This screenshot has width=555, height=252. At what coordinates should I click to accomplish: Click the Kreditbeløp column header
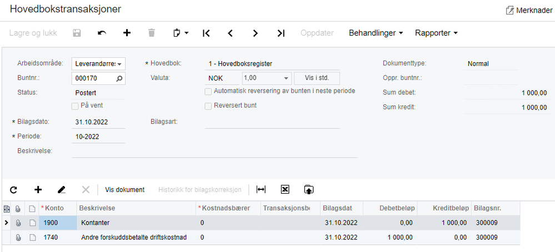click(x=444, y=208)
